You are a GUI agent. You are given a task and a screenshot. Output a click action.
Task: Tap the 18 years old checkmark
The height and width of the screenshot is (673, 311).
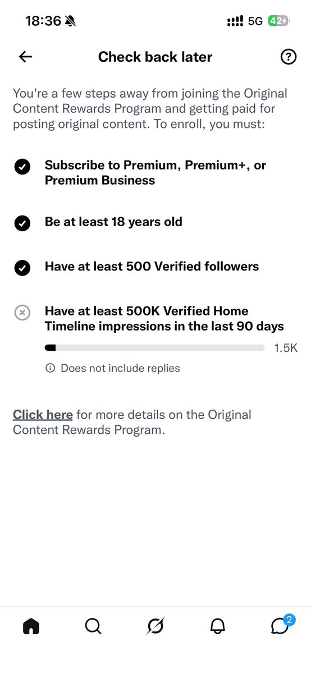pyautogui.click(x=22, y=223)
